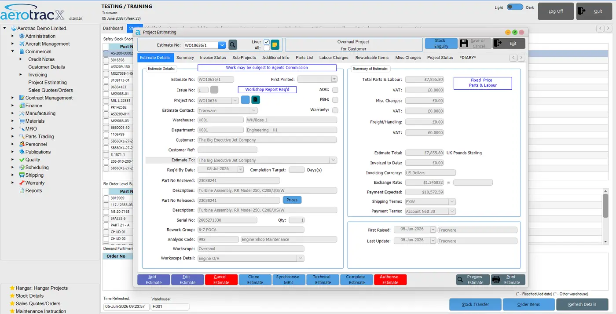Click the Administration gear icon in the tree

pos(22,36)
